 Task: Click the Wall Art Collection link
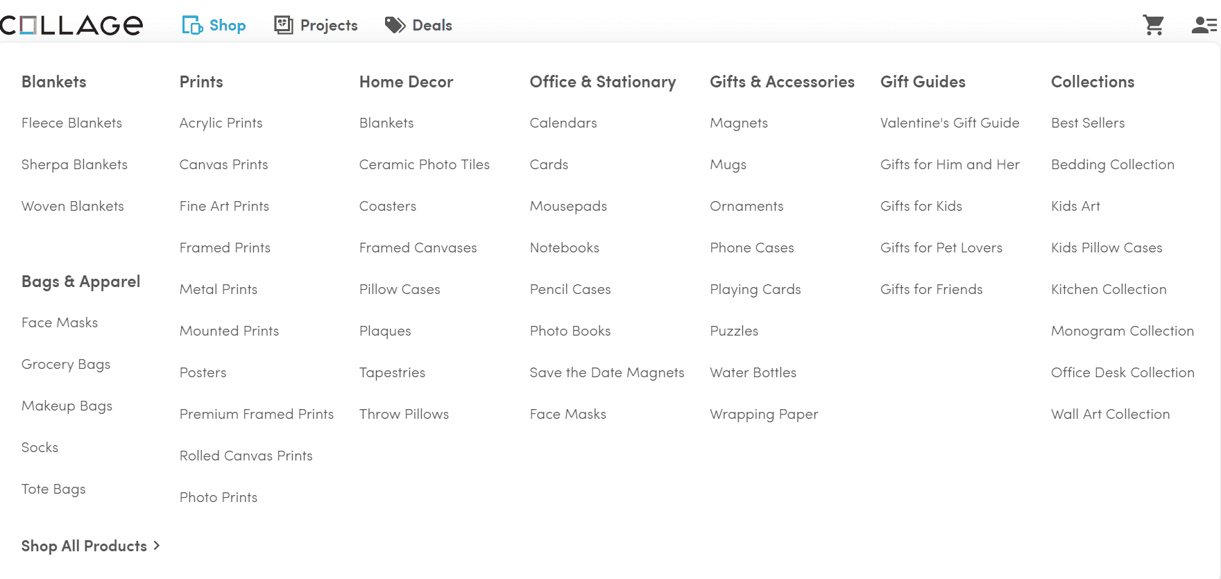(x=1110, y=414)
